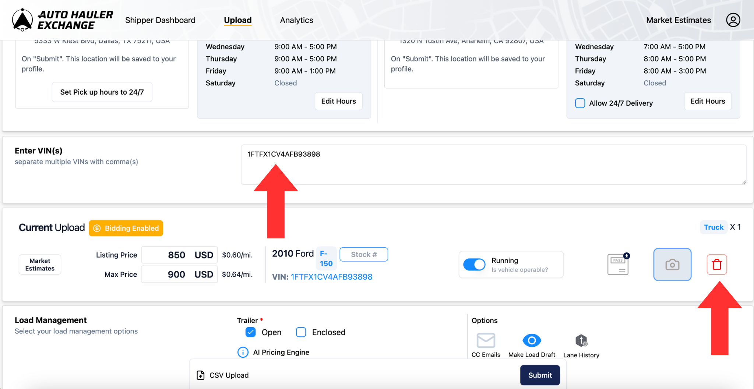Enable Make Load Draft option
The image size is (754, 389).
click(531, 340)
